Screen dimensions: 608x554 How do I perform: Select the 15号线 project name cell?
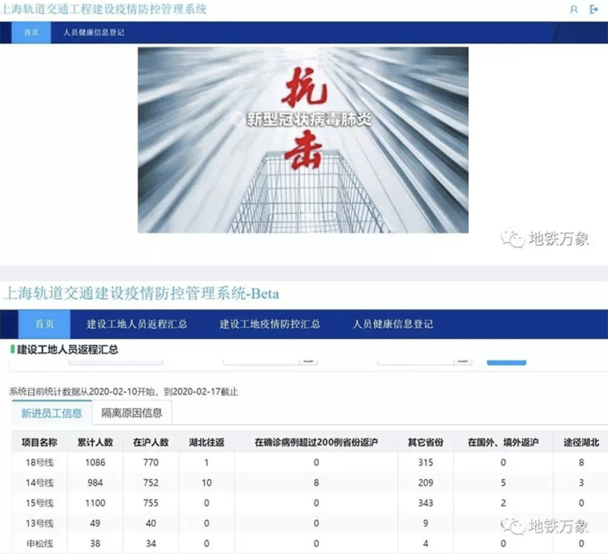(x=40, y=503)
